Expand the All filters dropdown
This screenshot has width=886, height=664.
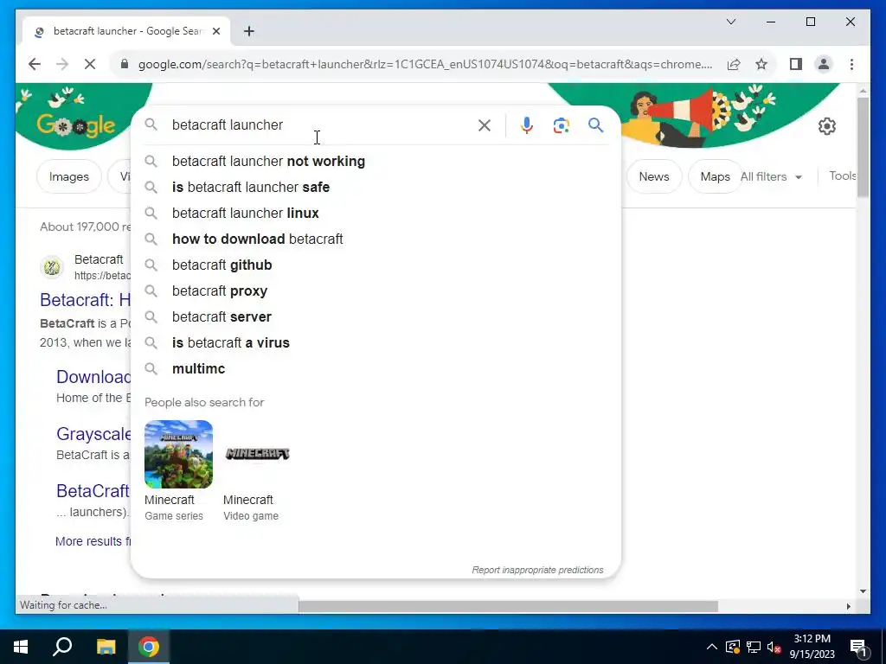click(x=771, y=176)
